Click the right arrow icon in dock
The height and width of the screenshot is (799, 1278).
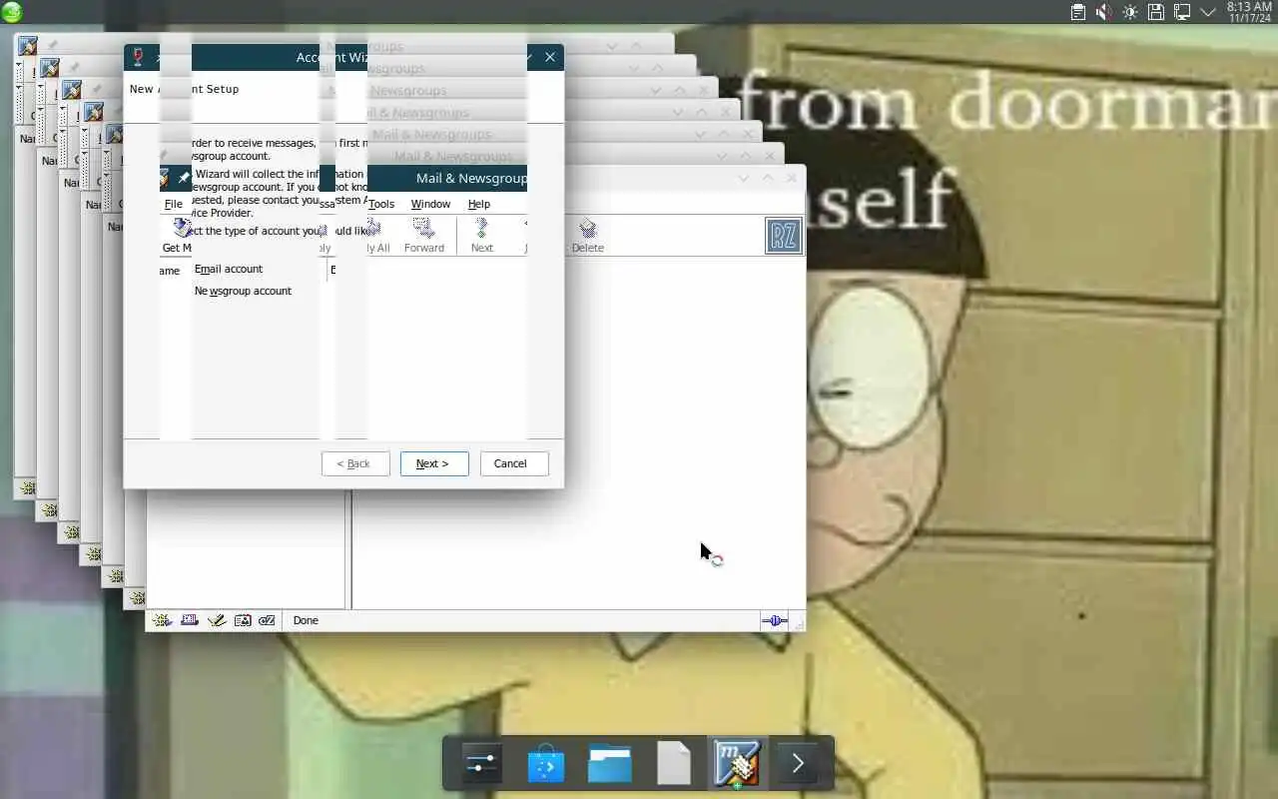(x=798, y=764)
